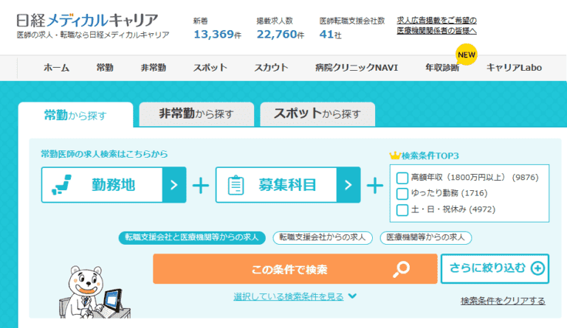Expand chevron next to 選択している検索条件を見る
The height and width of the screenshot is (328, 567).
click(x=352, y=296)
